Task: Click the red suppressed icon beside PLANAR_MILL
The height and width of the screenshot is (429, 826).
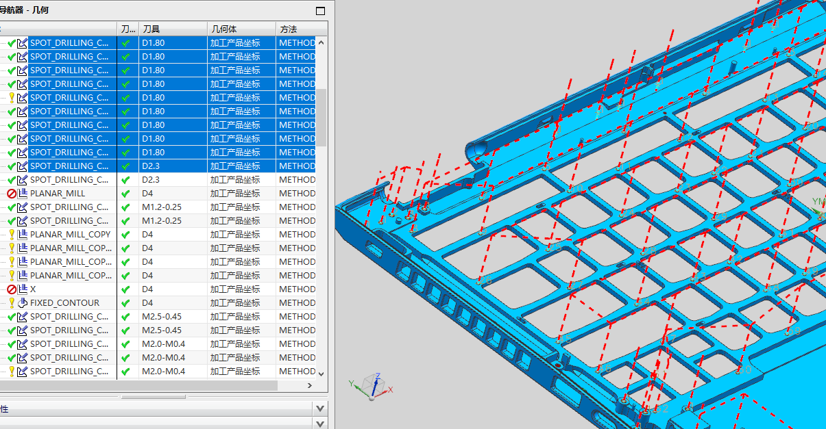Action: (12, 194)
